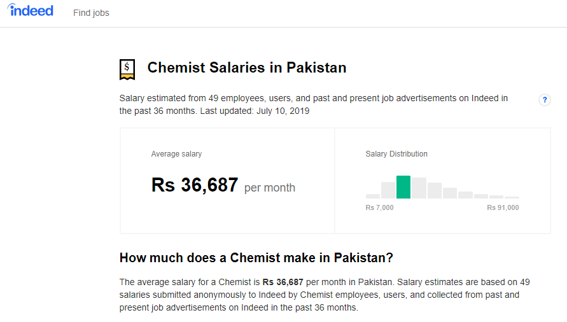Click the 'How much does a Chemist make' heading

point(256,258)
